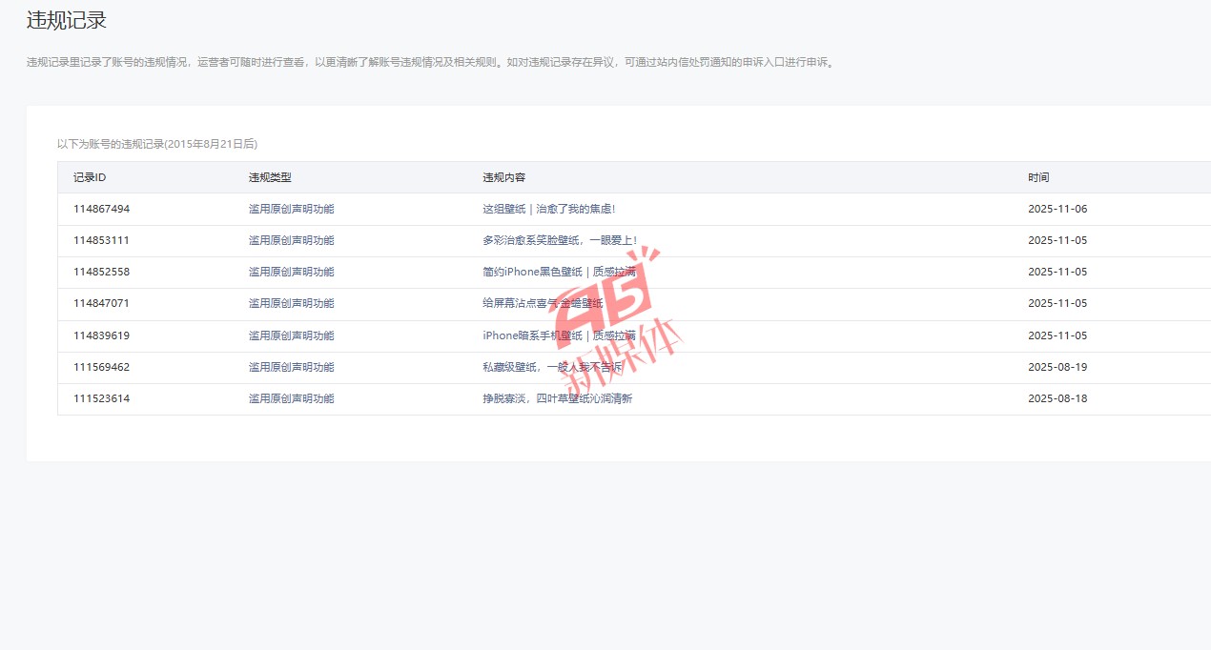Click the 时间 column header
The image size is (1211, 650).
1038,177
